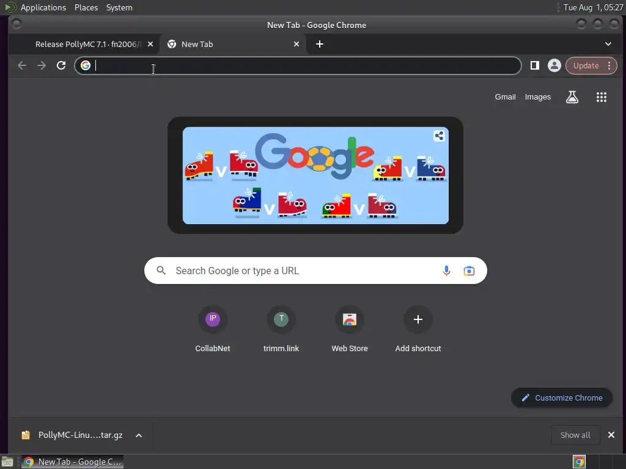Viewport: 626px width, 469px height.
Task: Open the trimm.link shortcut
Action: coord(281,329)
